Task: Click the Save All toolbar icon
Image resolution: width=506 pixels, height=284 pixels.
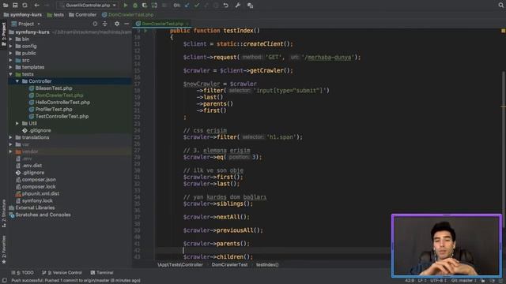Action: [15, 6]
